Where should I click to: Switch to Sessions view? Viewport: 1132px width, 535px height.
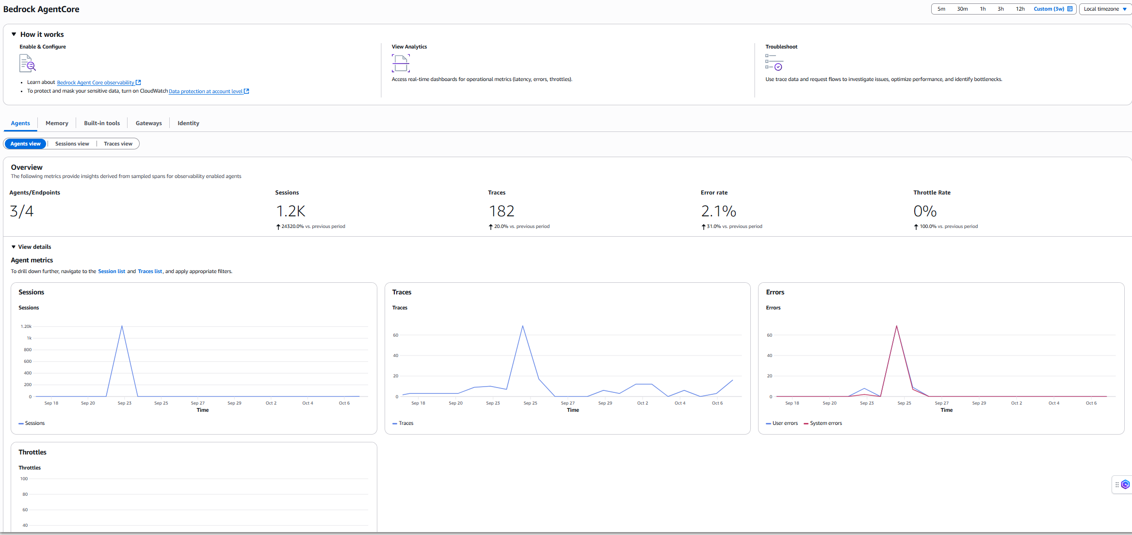[x=72, y=144]
